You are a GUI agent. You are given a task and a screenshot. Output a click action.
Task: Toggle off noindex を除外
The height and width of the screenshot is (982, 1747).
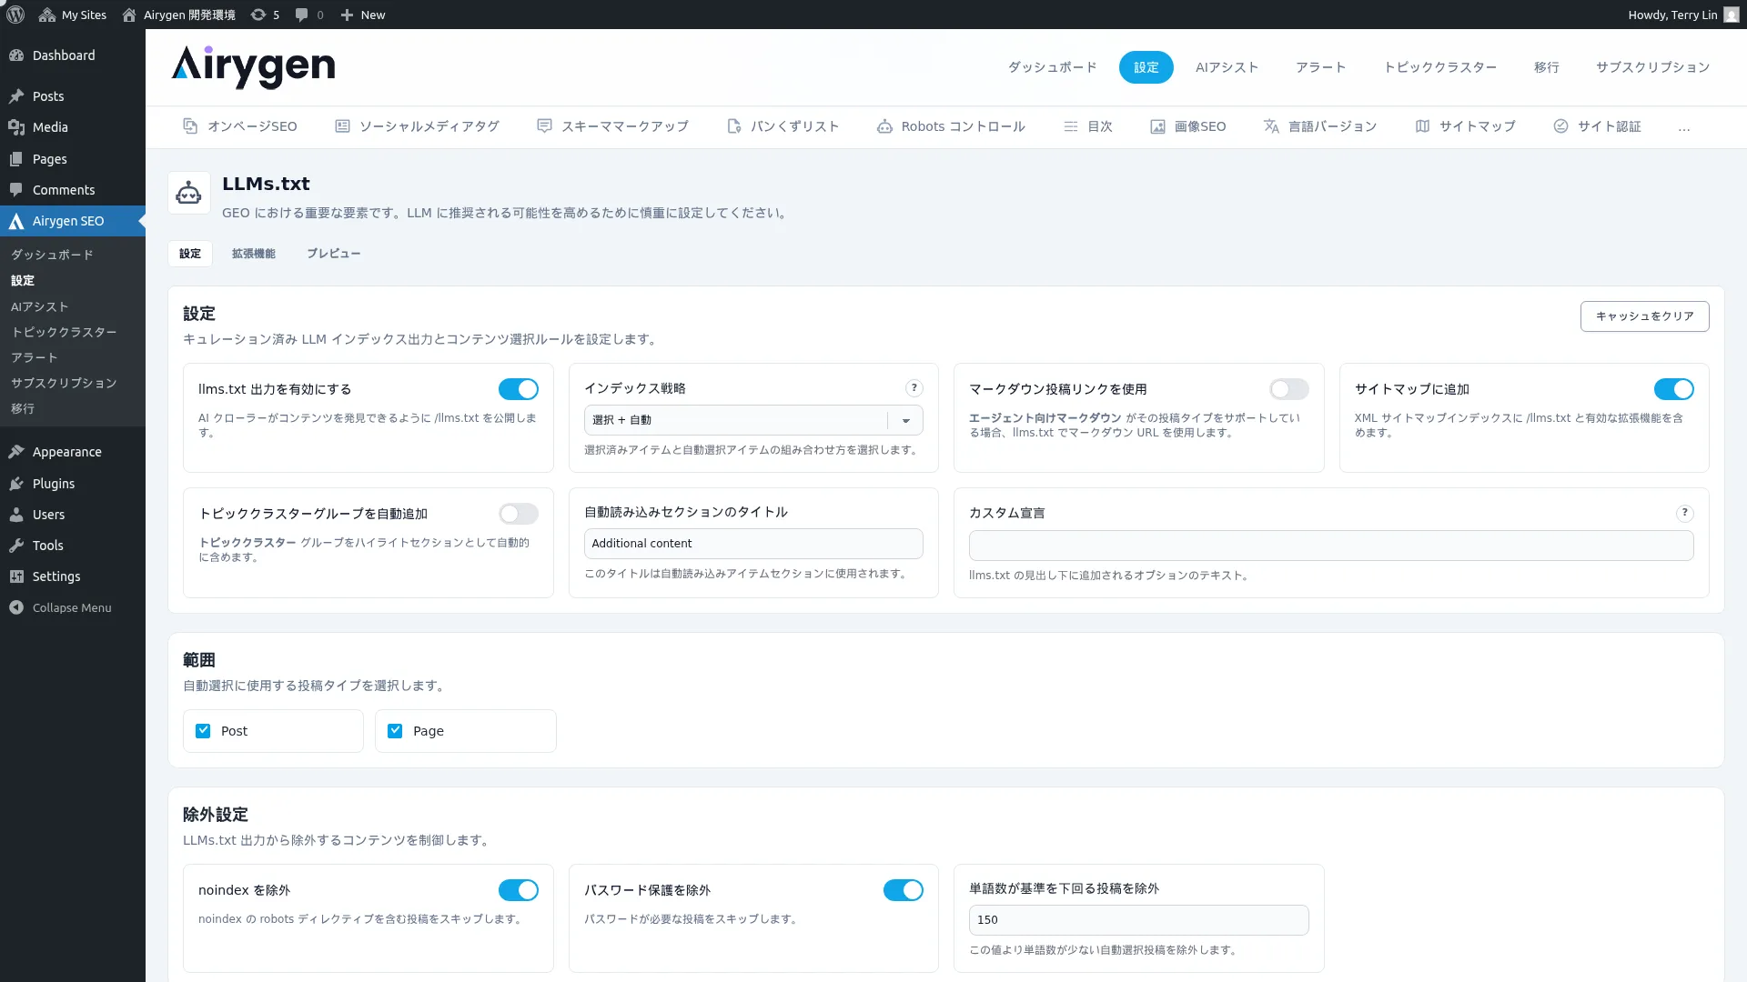[519, 890]
